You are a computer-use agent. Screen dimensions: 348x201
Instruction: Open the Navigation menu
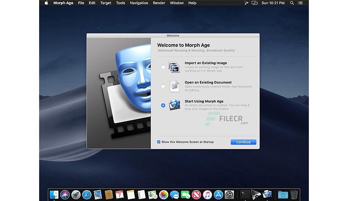pyautogui.click(x=139, y=3)
